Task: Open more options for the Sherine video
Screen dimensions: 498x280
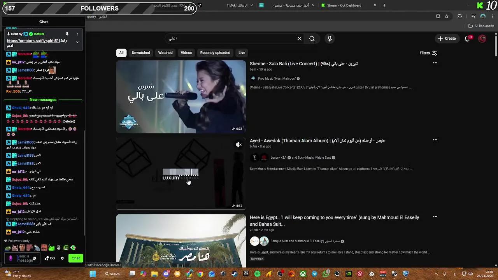Action: click(x=435, y=63)
